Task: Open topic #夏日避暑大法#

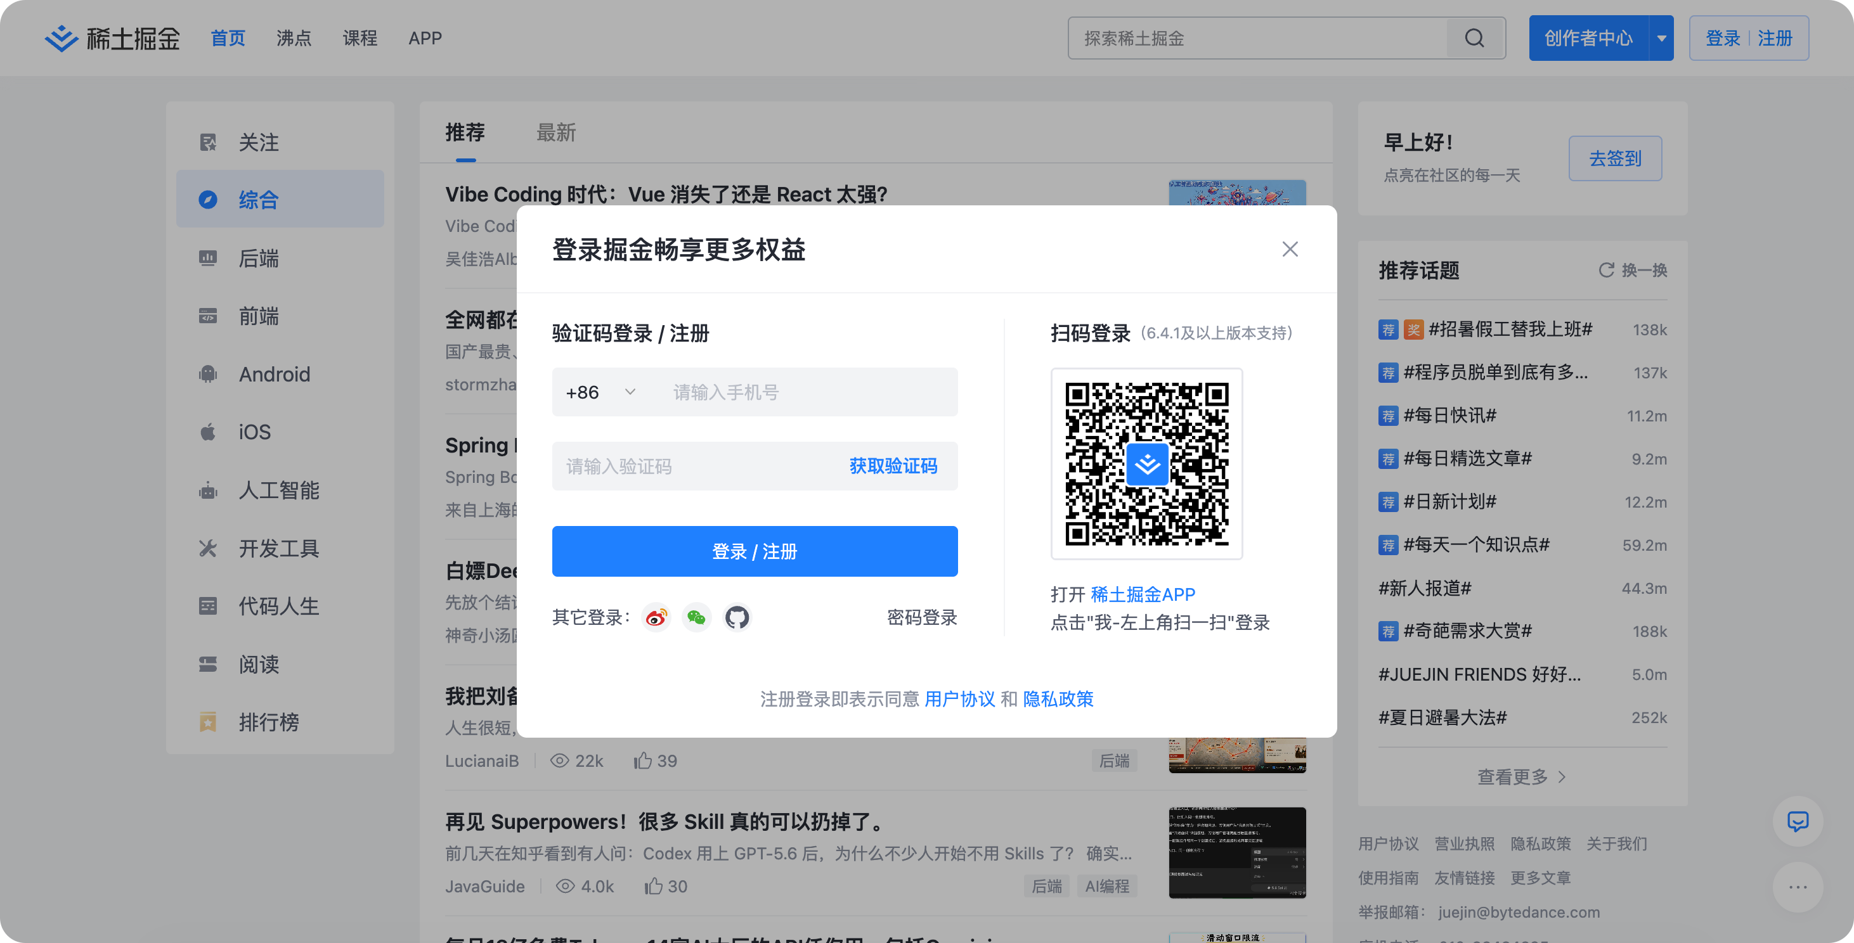Action: coord(1442,717)
